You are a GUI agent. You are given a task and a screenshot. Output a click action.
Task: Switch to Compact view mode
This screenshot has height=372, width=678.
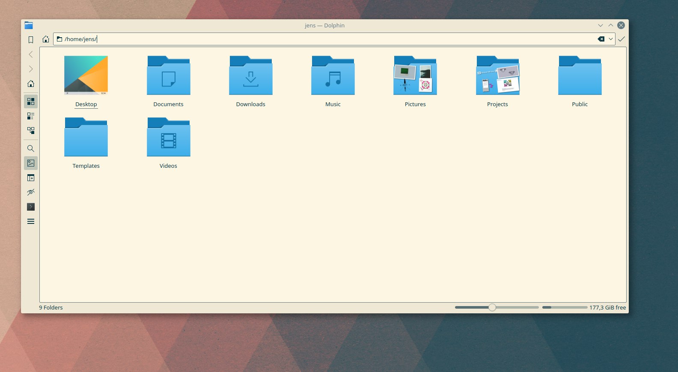31,116
